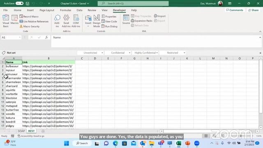Click the taskbar Search box

click(82, 143)
